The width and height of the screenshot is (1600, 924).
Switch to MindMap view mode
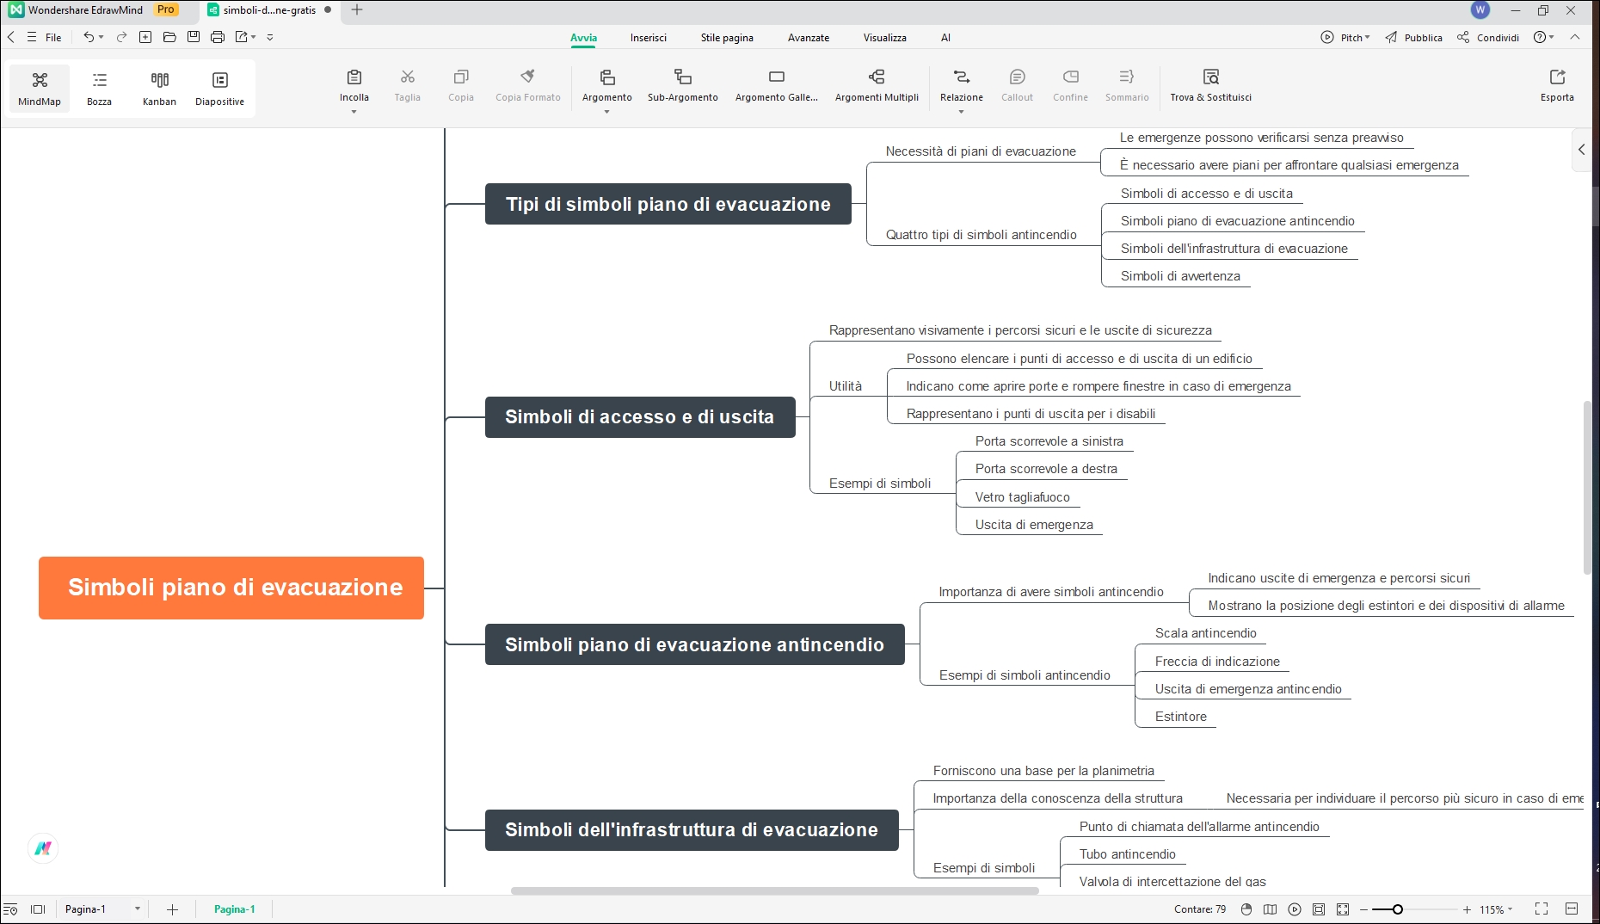40,89
